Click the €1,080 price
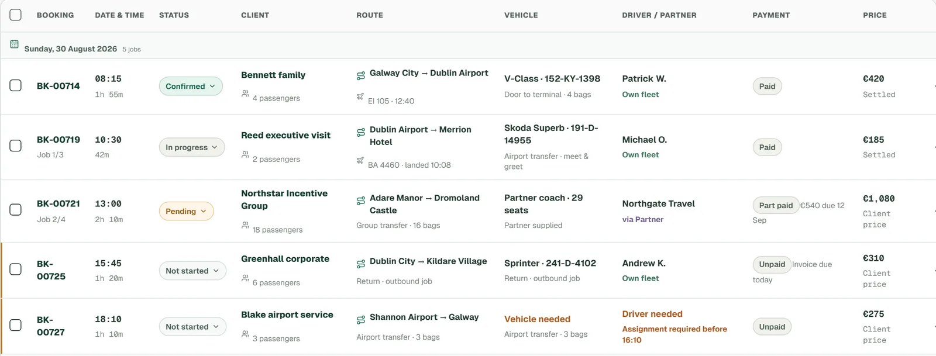Viewport: 936px width, 356px height. (879, 199)
